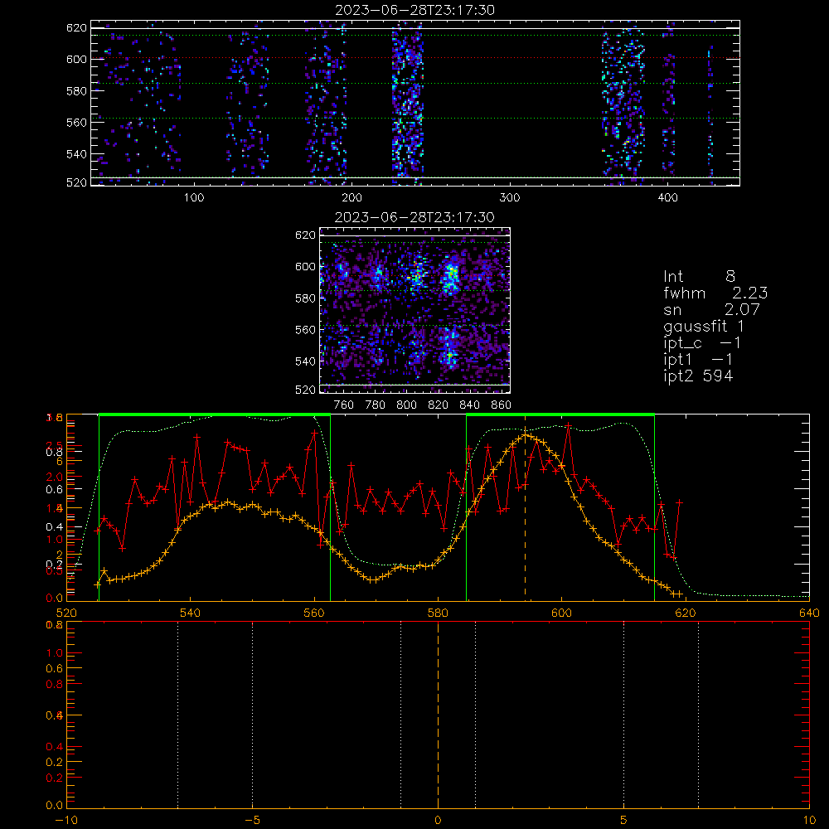Click the 'sn 2.07' value line
Screen dimensions: 829x829
pyautogui.click(x=711, y=309)
